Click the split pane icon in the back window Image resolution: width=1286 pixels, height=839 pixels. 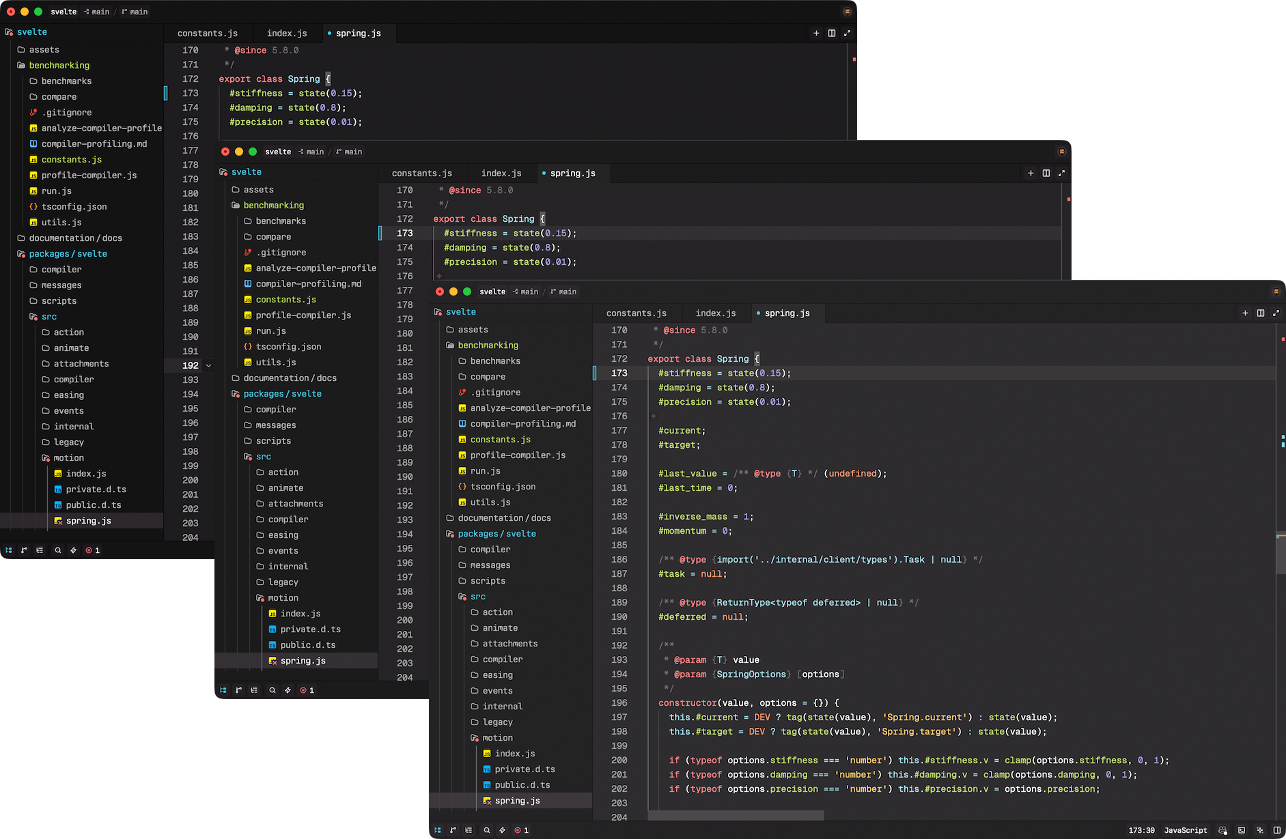tap(832, 33)
